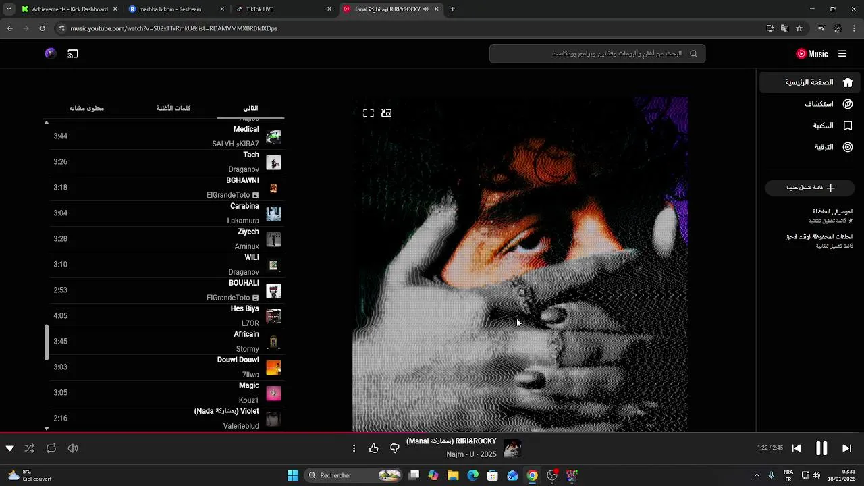864x486 pixels.
Task: Click the Hes Biya album thumbnail
Action: tap(273, 317)
